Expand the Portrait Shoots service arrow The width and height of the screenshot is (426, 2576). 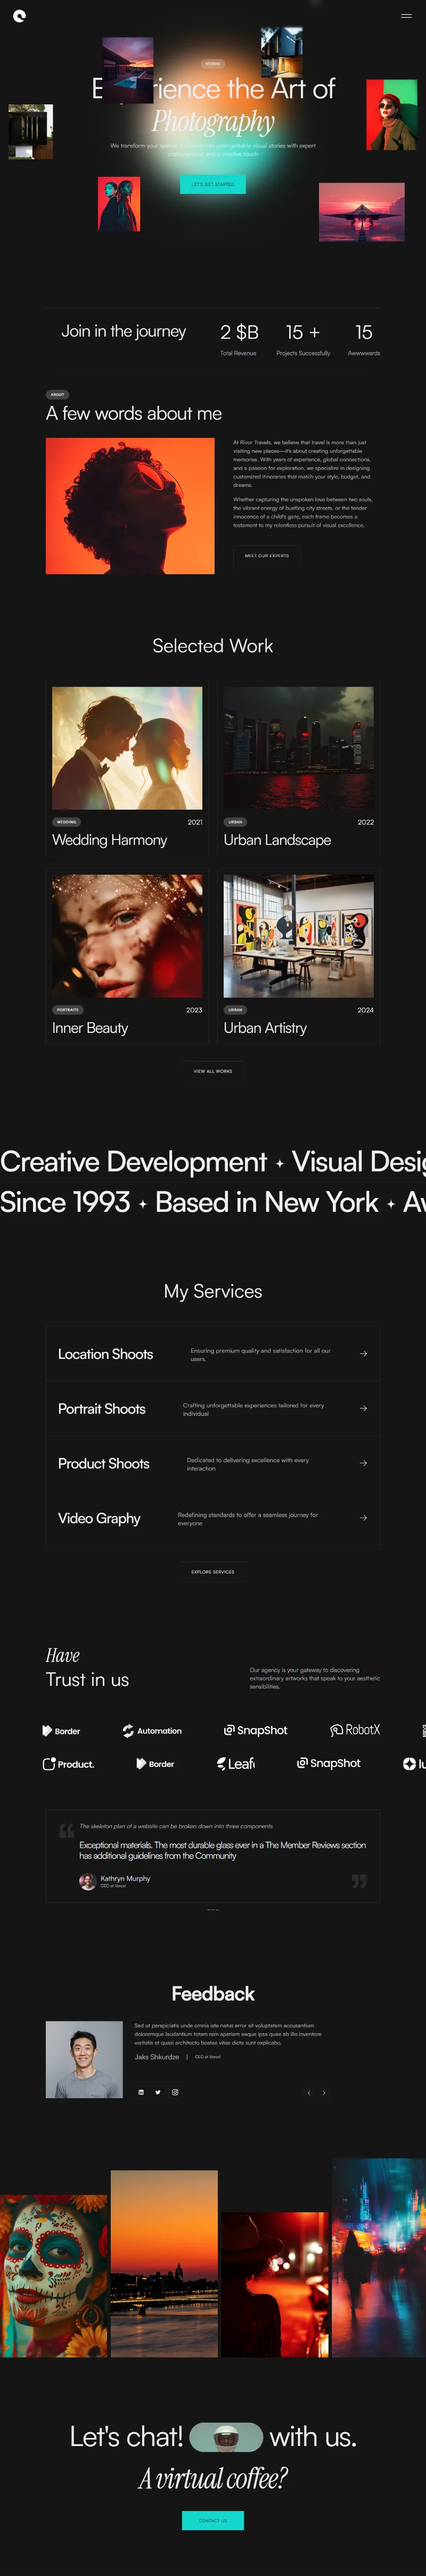pyautogui.click(x=363, y=1408)
